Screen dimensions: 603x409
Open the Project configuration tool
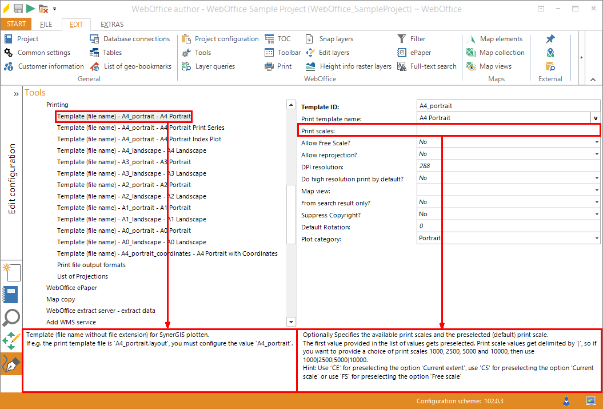point(226,38)
